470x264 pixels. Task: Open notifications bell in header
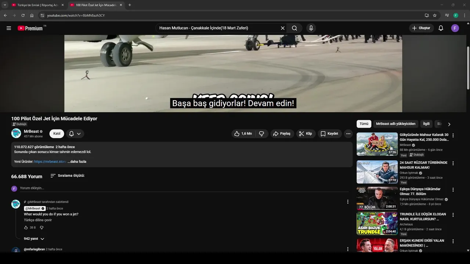[441, 28]
